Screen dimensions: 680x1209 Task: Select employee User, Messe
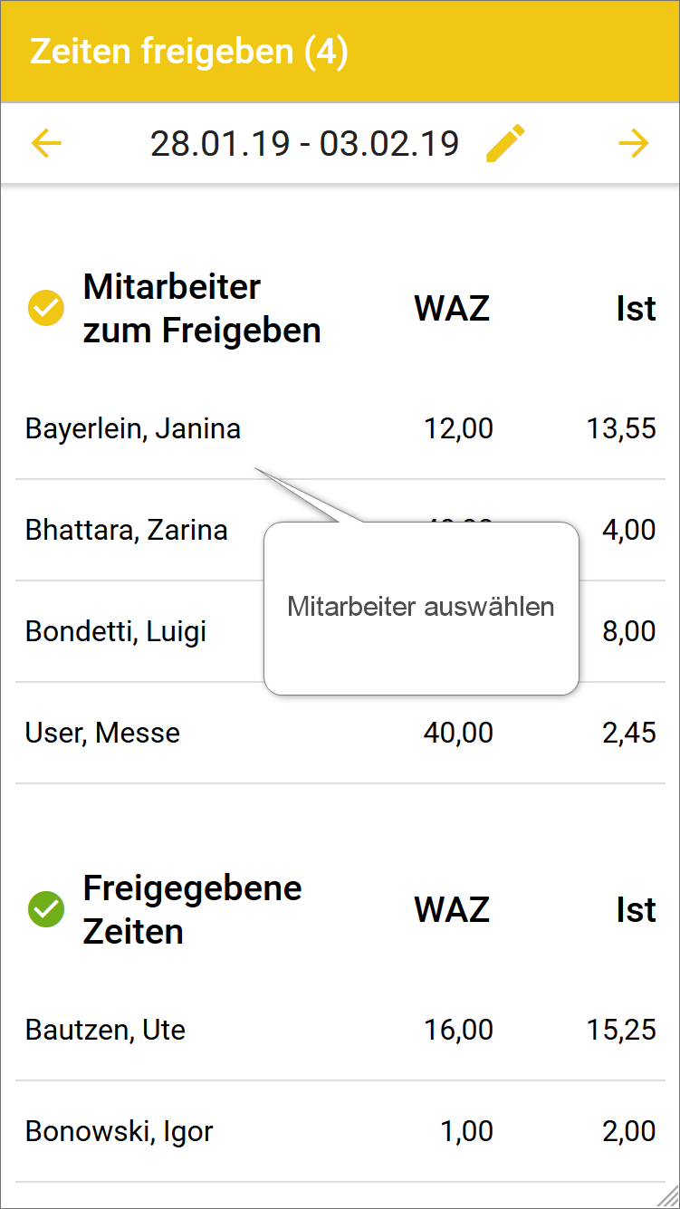point(102,733)
